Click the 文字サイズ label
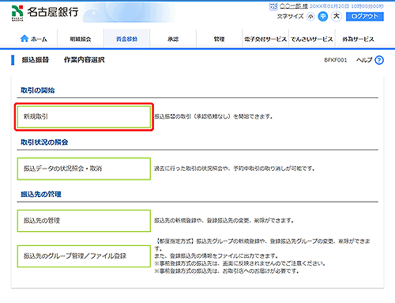 290,17
